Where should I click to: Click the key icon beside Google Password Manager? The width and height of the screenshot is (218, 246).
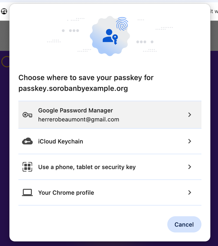tap(27, 115)
